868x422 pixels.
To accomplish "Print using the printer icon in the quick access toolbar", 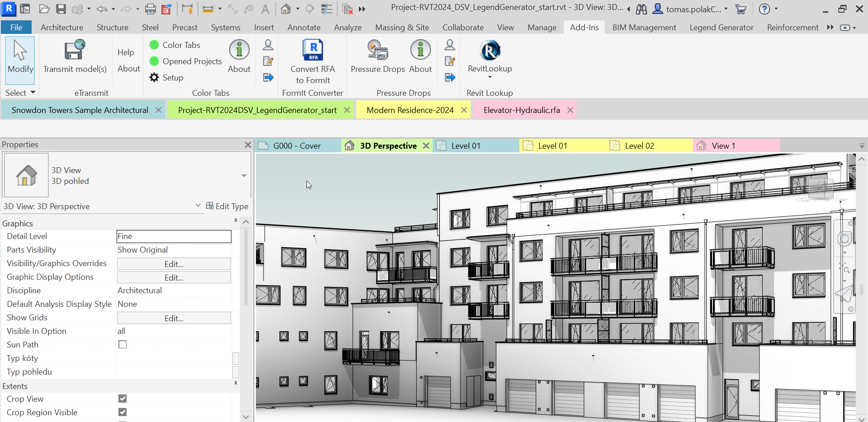I will tap(151, 9).
